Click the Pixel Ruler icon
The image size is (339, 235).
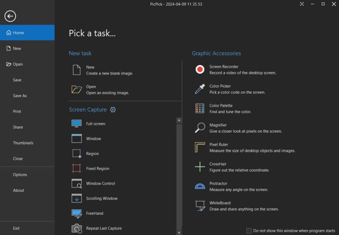[200, 147]
